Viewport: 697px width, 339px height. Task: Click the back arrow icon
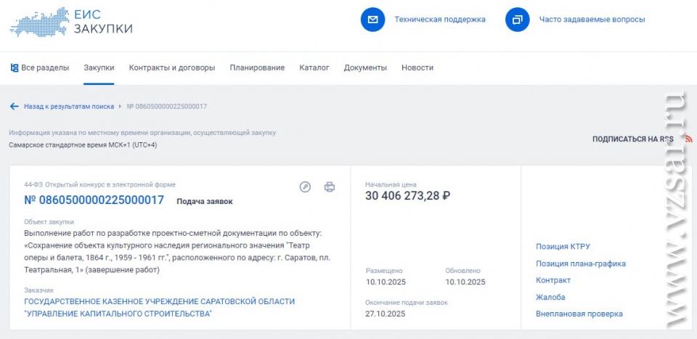click(x=14, y=106)
